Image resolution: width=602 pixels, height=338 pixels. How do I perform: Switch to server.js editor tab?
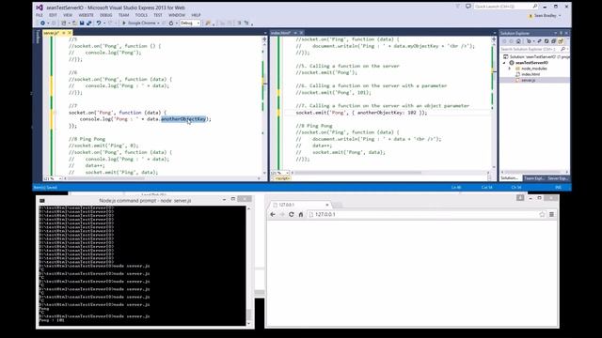[x=52, y=33]
